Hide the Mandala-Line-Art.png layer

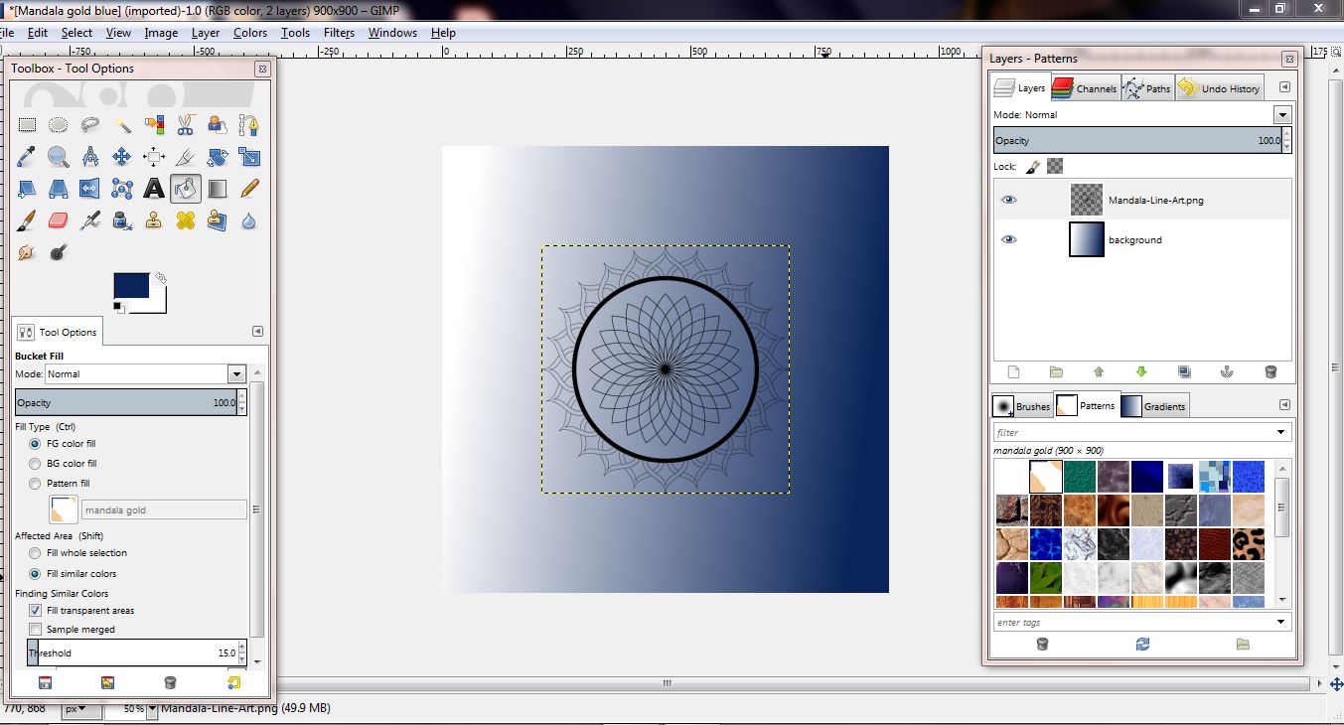coord(1009,200)
